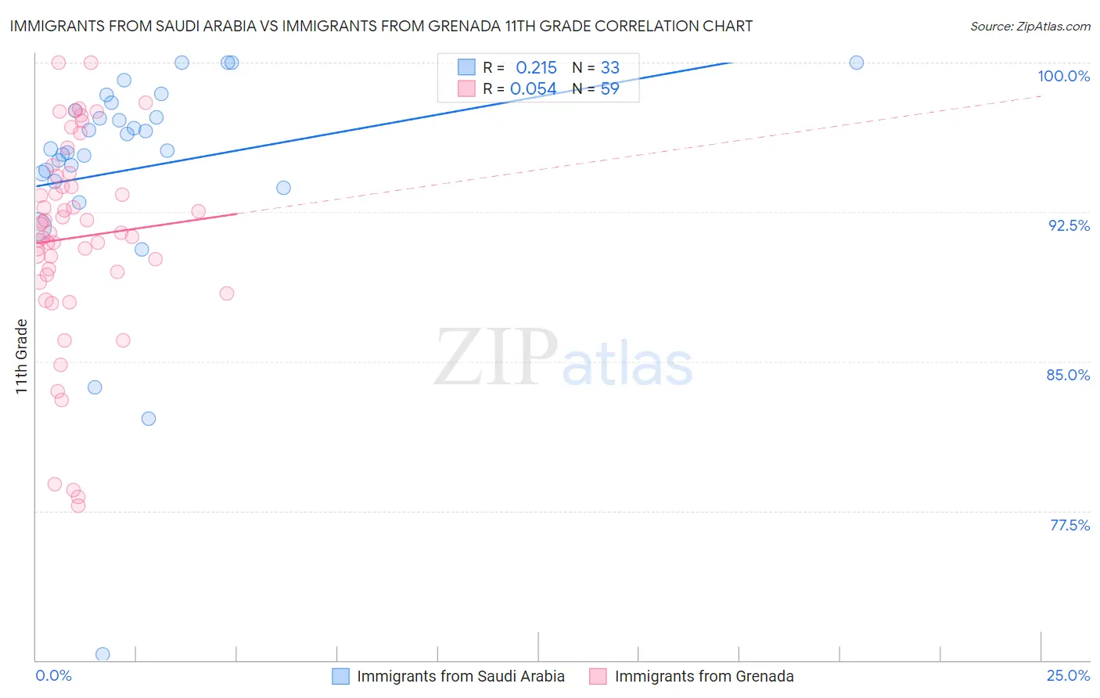Image resolution: width=1100 pixels, height=698 pixels.
Task: Open the Source: ZipAtlas.com link
Action: point(1030,26)
